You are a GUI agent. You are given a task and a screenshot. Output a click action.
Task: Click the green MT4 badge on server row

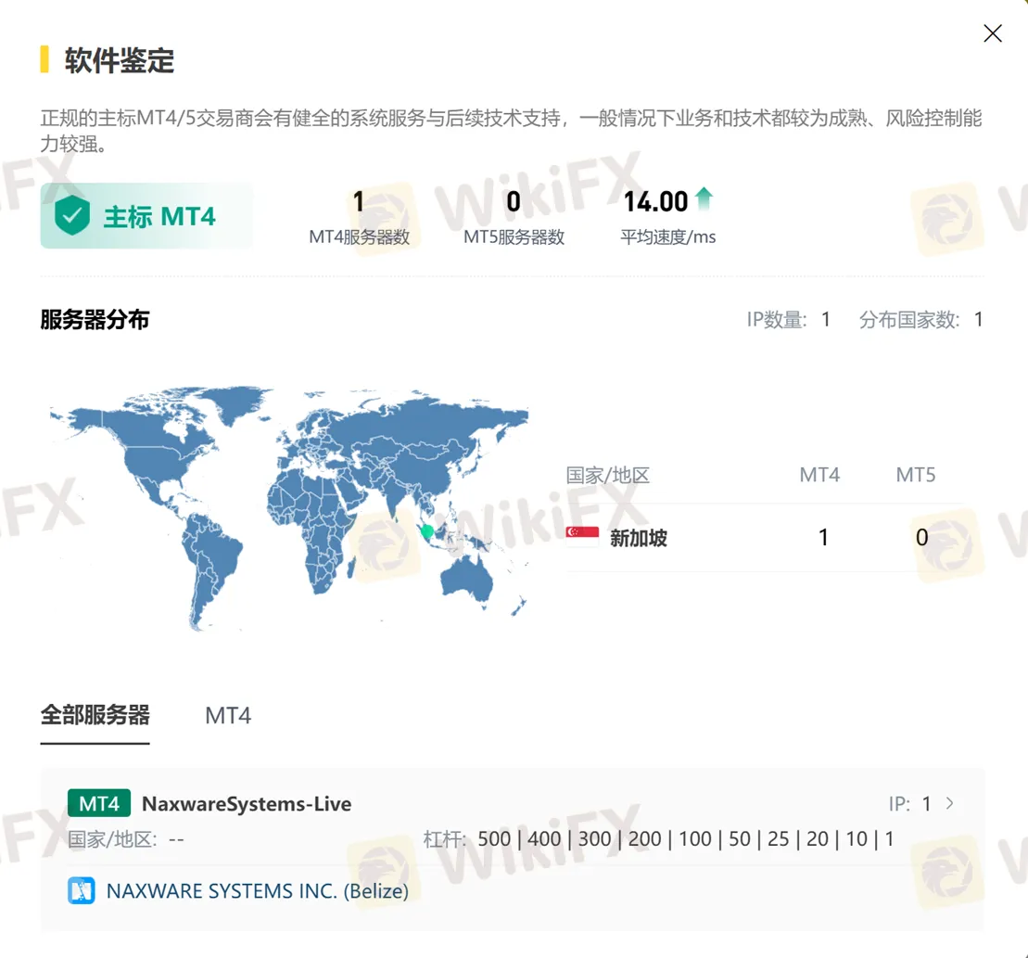[x=99, y=803]
